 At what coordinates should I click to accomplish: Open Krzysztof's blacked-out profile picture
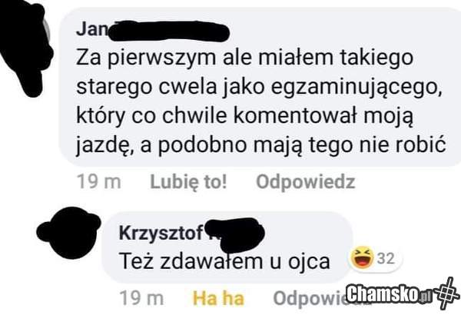[x=68, y=234]
